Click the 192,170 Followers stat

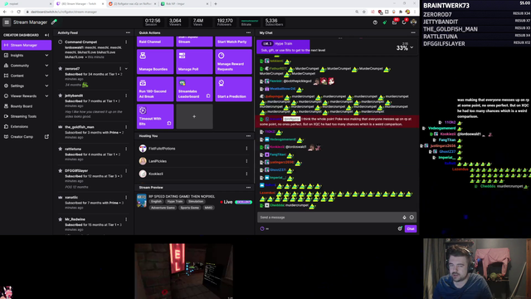tap(225, 22)
